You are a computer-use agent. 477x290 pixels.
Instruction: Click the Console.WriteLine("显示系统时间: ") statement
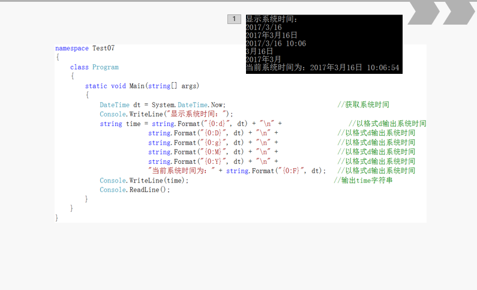click(x=166, y=114)
